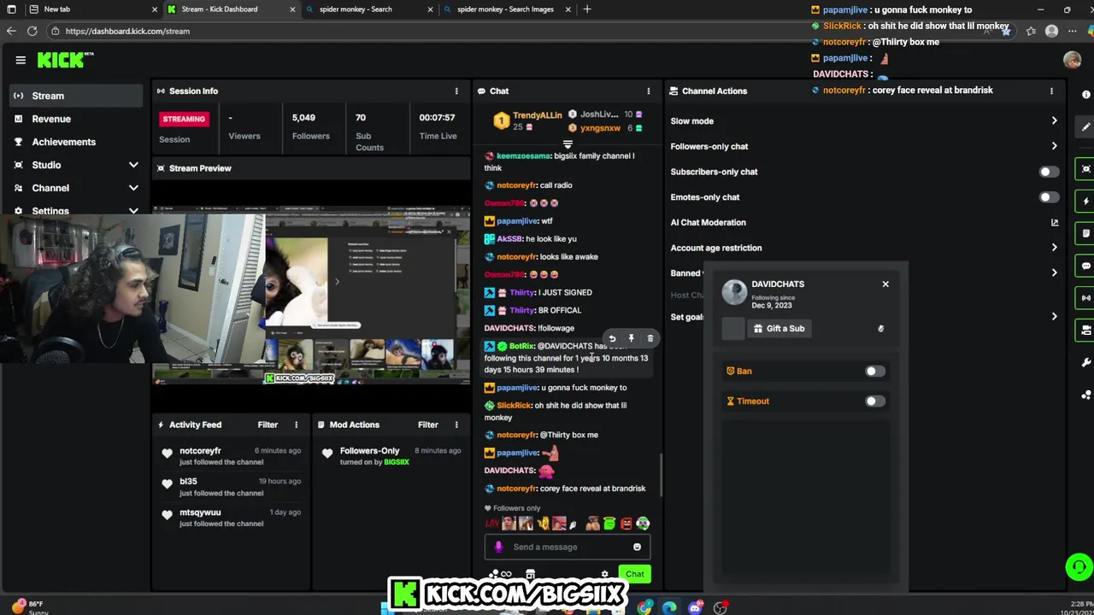Switch to spider monkey - Search tab
The height and width of the screenshot is (615, 1094).
368,9
